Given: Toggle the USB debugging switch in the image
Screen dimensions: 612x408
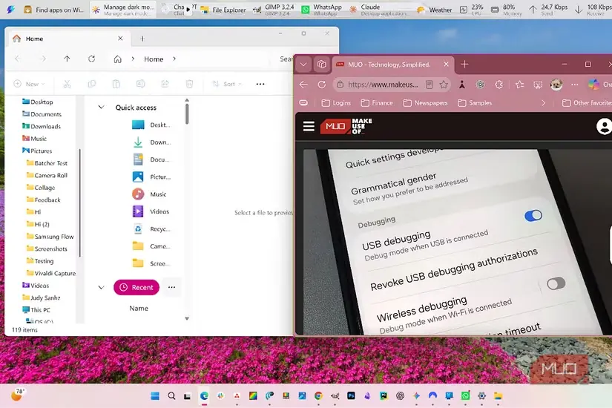Looking at the screenshot, I should [533, 216].
